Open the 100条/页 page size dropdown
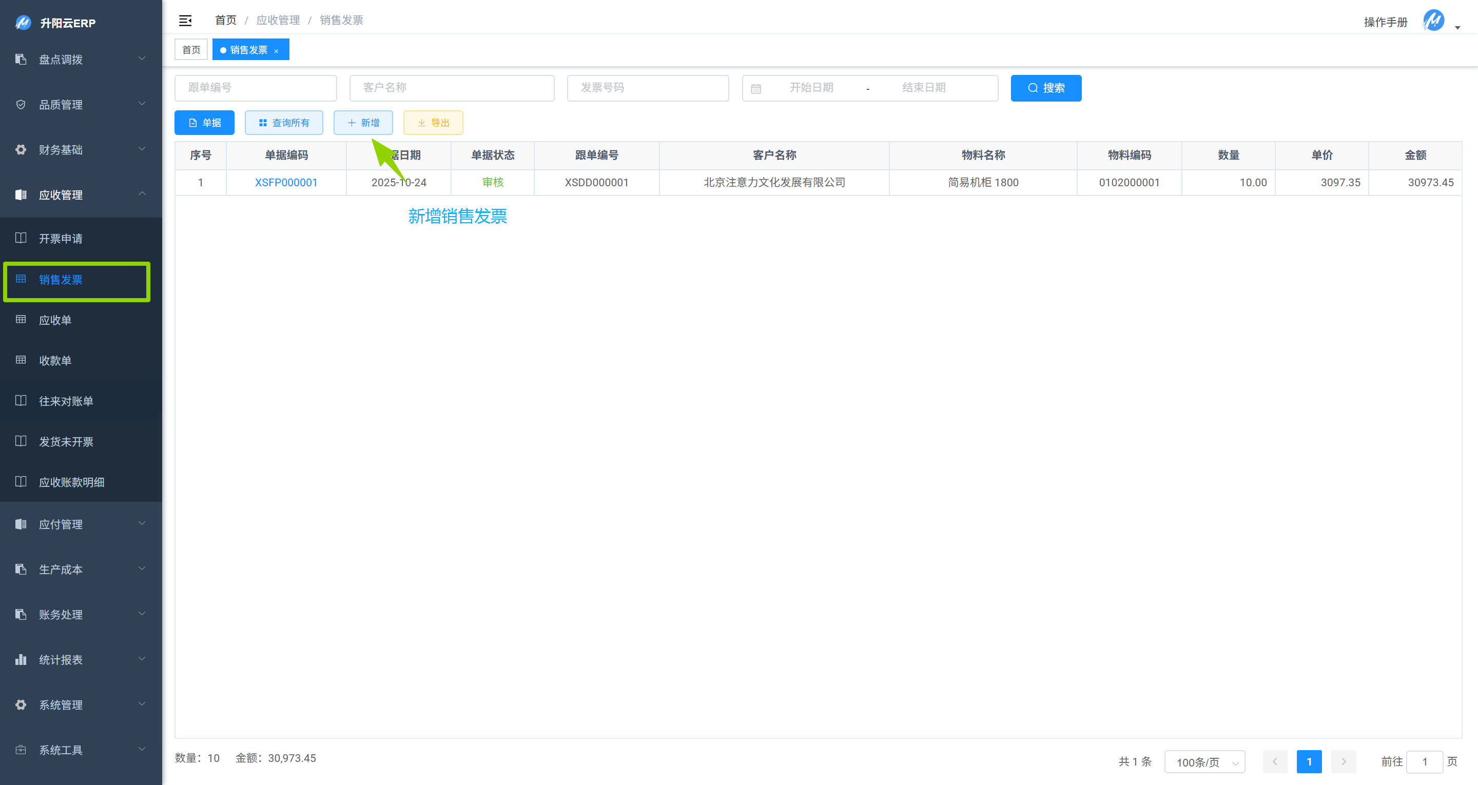 (1204, 762)
